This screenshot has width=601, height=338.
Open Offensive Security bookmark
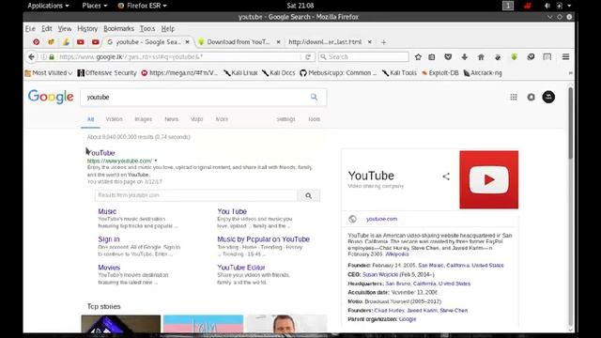[107, 73]
